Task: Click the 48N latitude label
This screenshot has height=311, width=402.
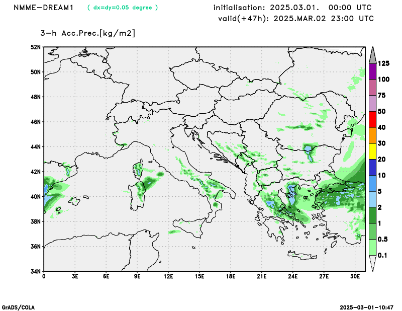Action: pos(36,97)
